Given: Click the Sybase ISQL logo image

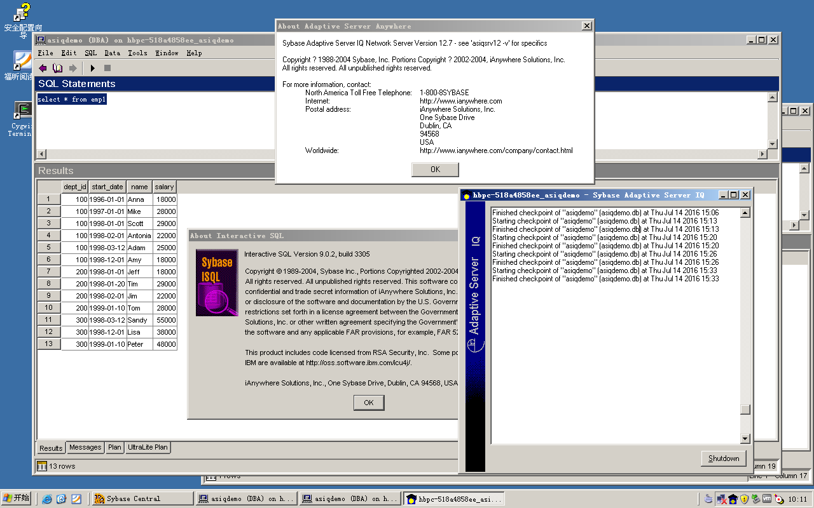Looking at the screenshot, I should point(217,283).
